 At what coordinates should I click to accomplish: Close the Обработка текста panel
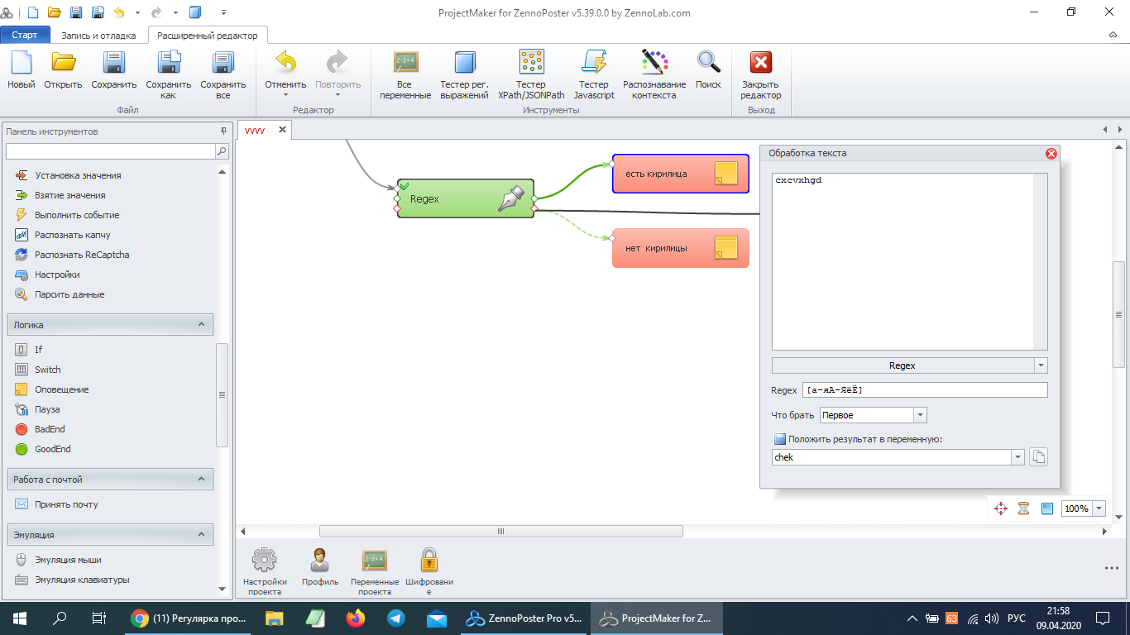click(x=1051, y=153)
